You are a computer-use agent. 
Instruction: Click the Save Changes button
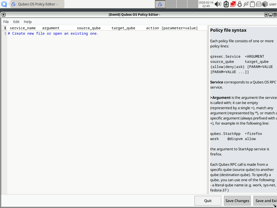[x=237, y=201]
